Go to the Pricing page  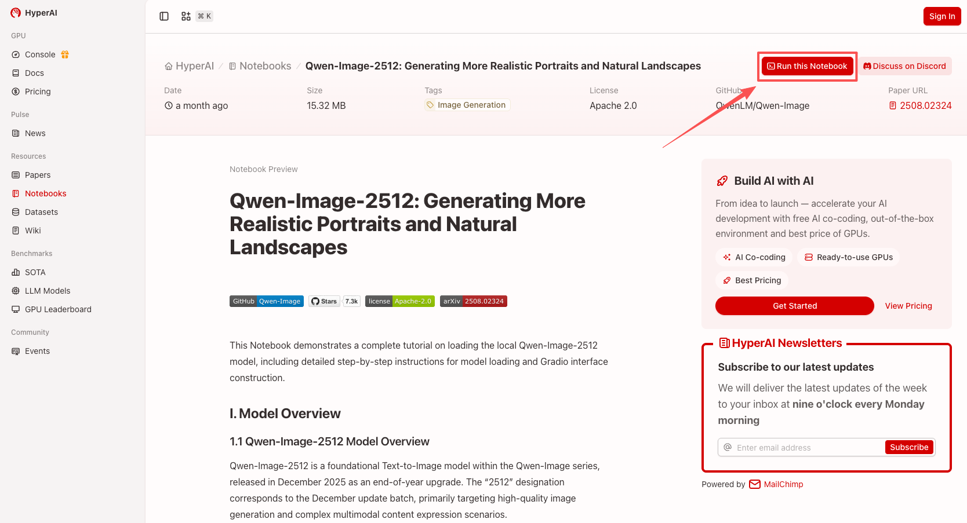point(38,92)
